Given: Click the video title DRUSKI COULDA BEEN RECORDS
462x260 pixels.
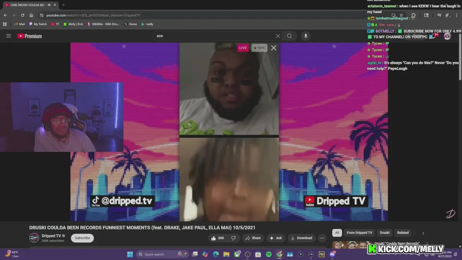Looking at the screenshot, I should click(x=142, y=227).
